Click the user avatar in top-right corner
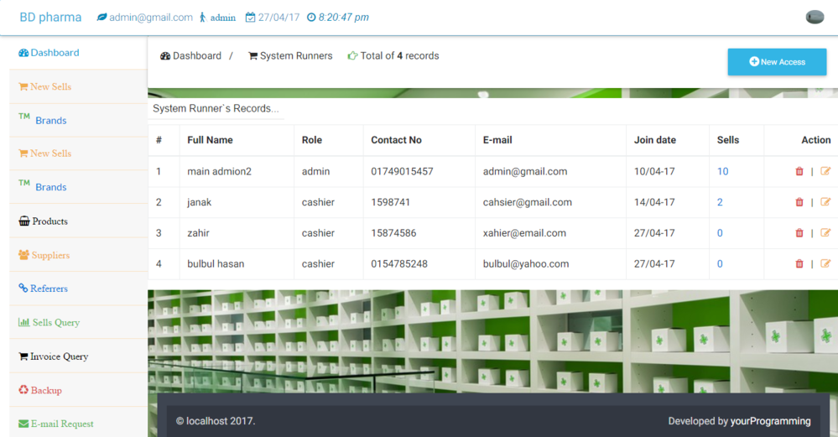Viewport: 838px width, 437px height. point(814,18)
